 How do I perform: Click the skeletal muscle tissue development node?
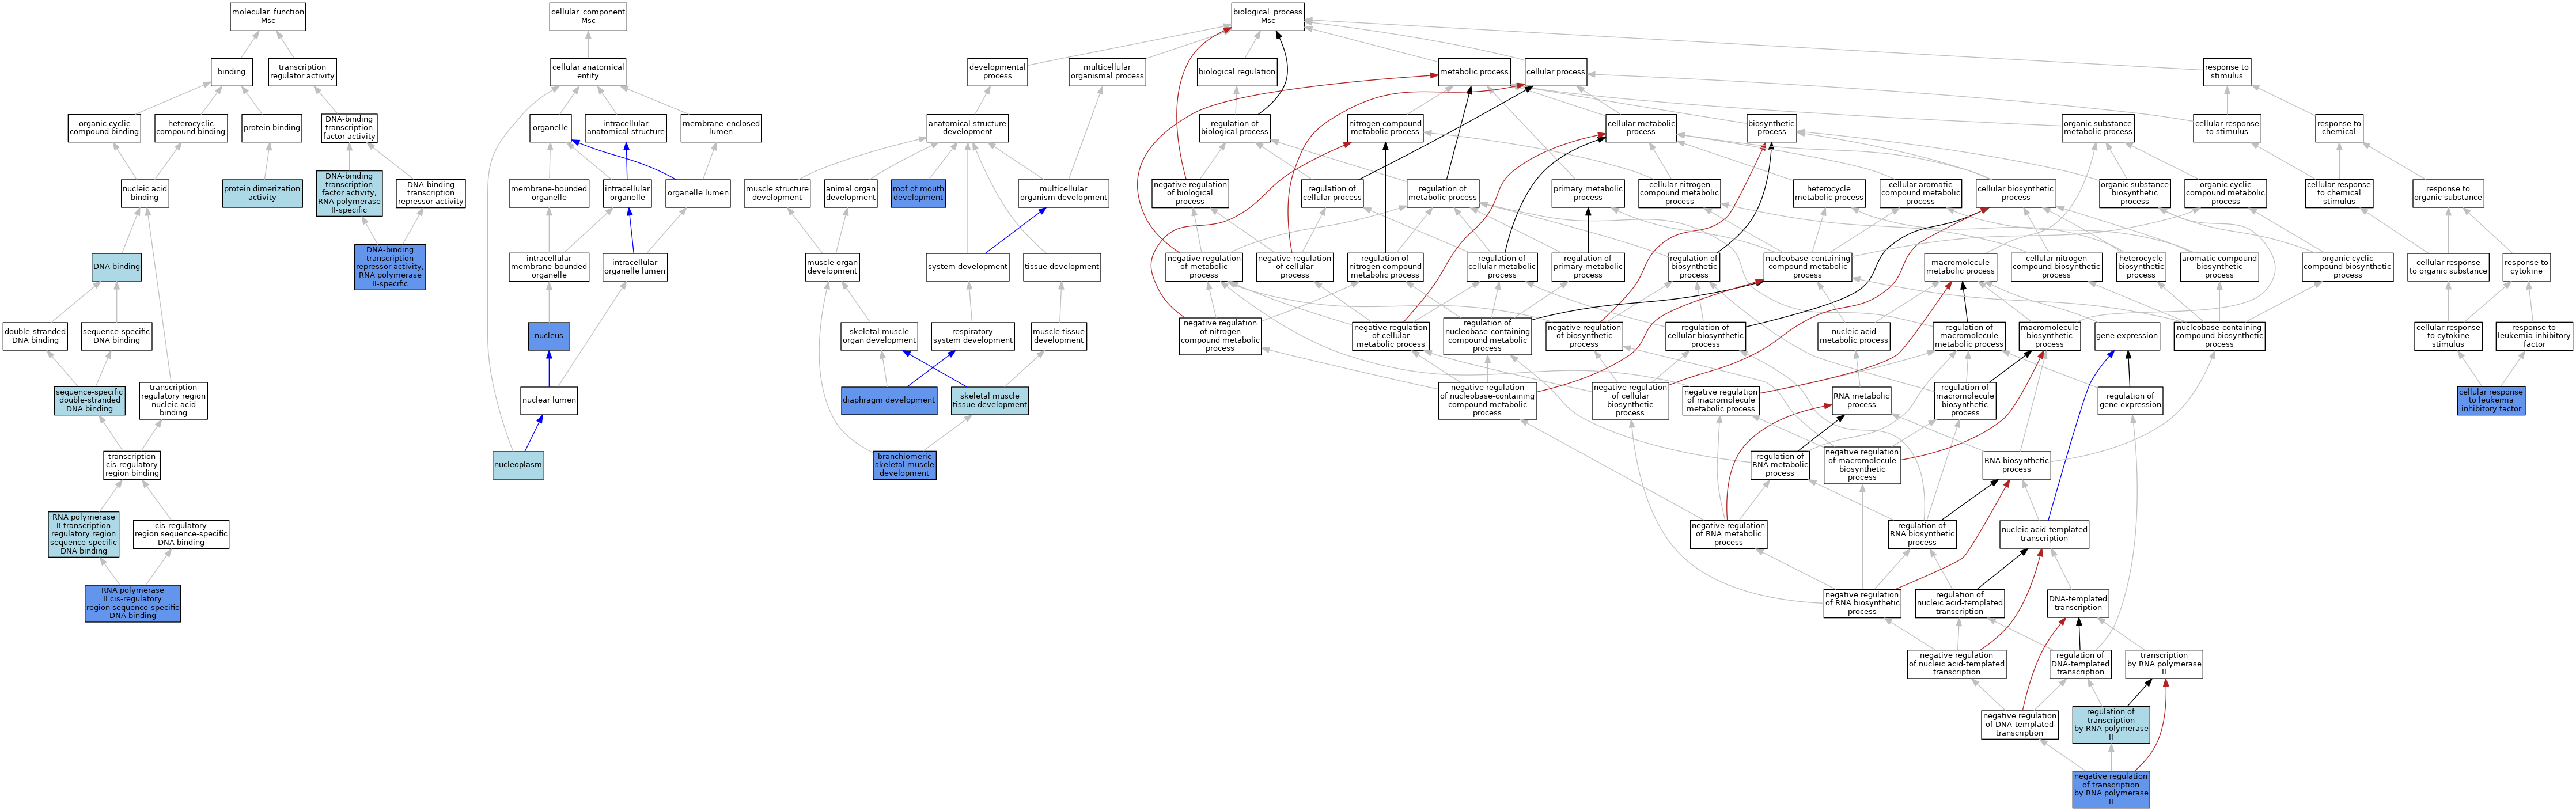(989, 401)
